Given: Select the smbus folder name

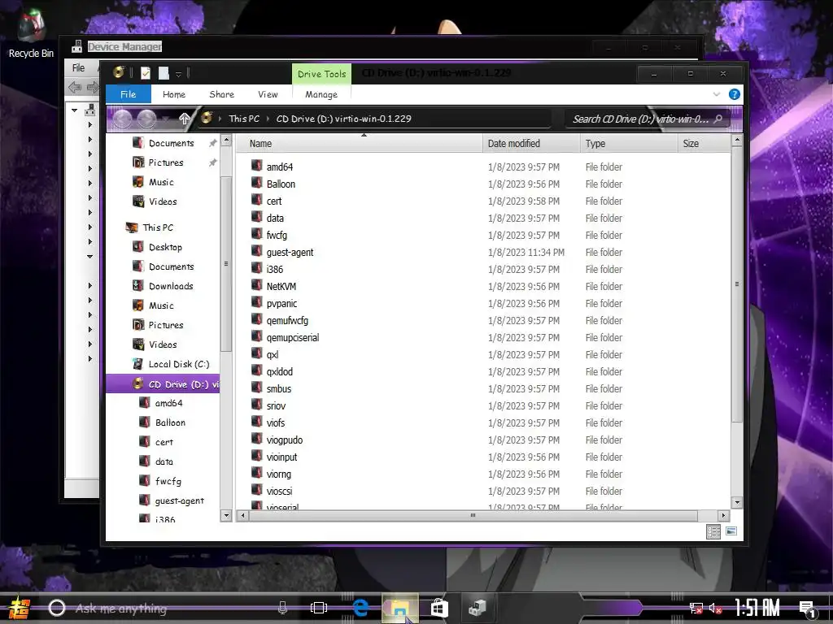Looking at the screenshot, I should [279, 389].
